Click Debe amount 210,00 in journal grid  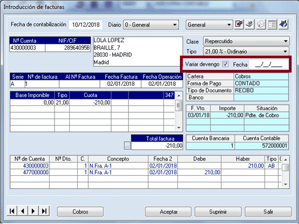[200, 173]
